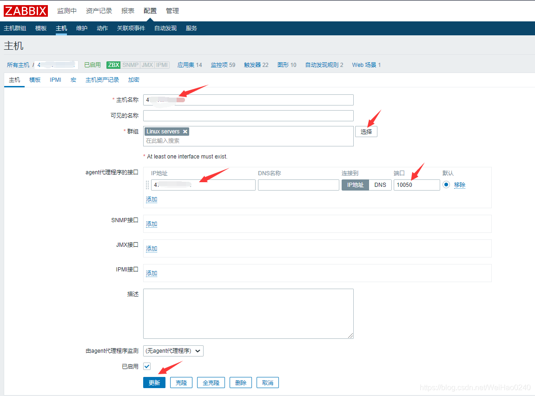This screenshot has height=396, width=535.
Task: Focus the DNS名称 input field
Action: click(x=298, y=185)
